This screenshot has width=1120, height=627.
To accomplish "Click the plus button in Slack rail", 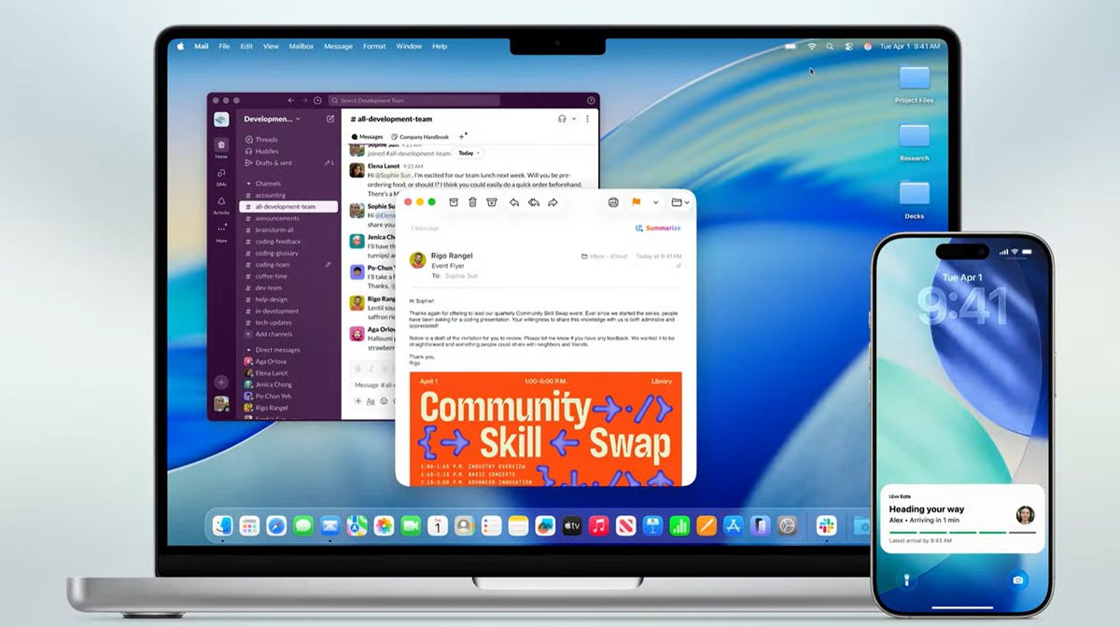I will click(221, 382).
